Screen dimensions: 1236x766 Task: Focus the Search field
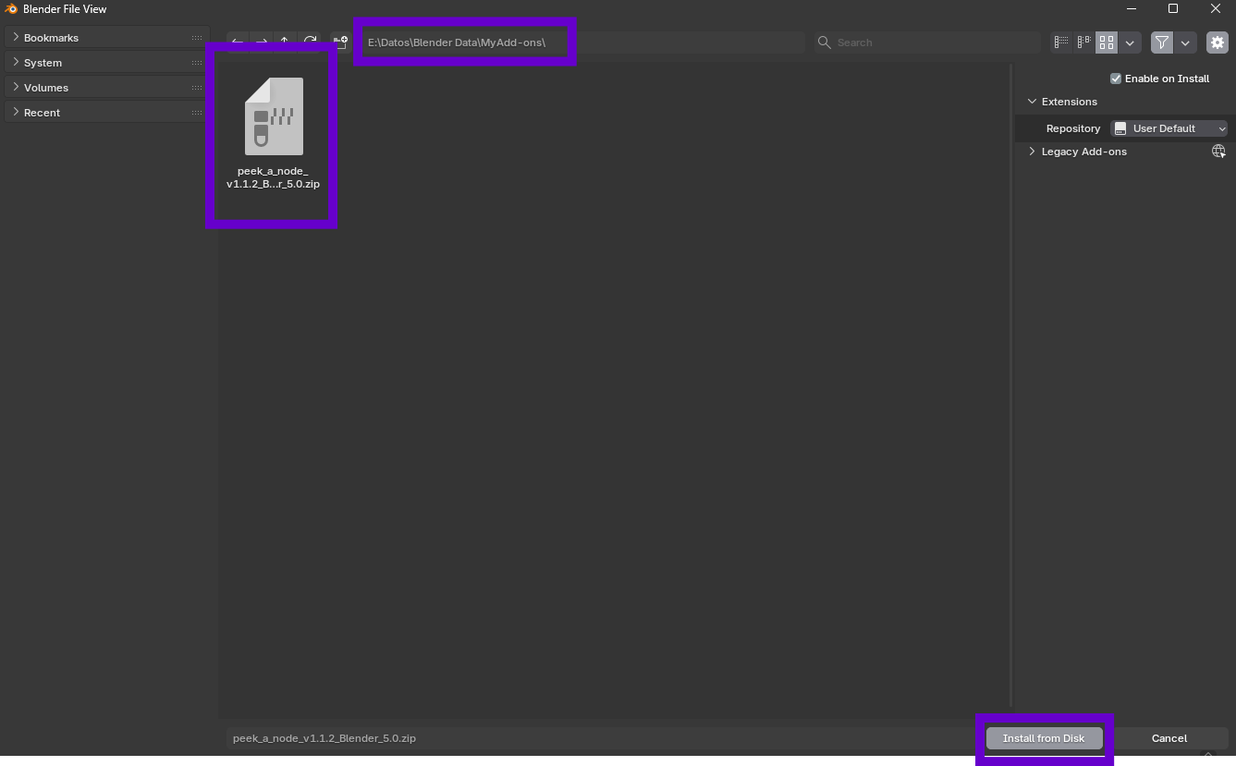(927, 43)
